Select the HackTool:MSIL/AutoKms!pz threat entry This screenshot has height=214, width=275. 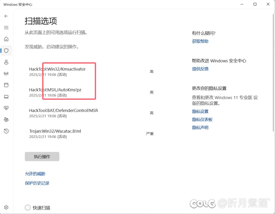click(91, 92)
